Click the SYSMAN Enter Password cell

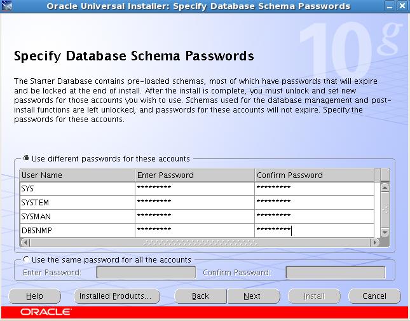tap(194, 216)
